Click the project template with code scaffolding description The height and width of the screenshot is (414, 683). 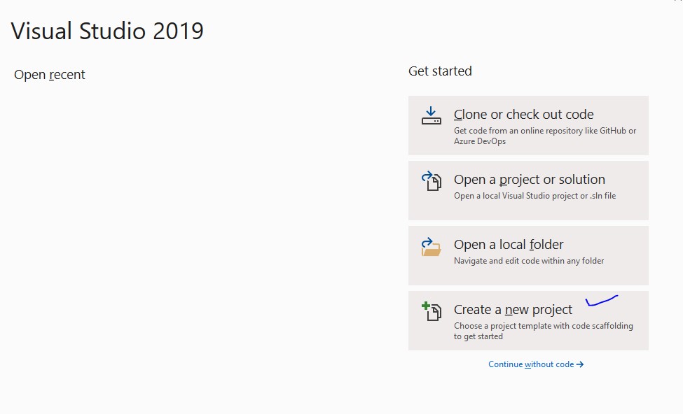pyautogui.click(x=543, y=331)
